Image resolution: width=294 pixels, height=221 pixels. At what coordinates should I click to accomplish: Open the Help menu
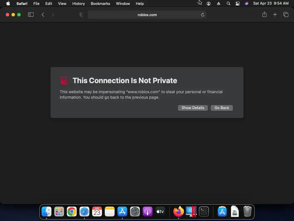(140, 3)
